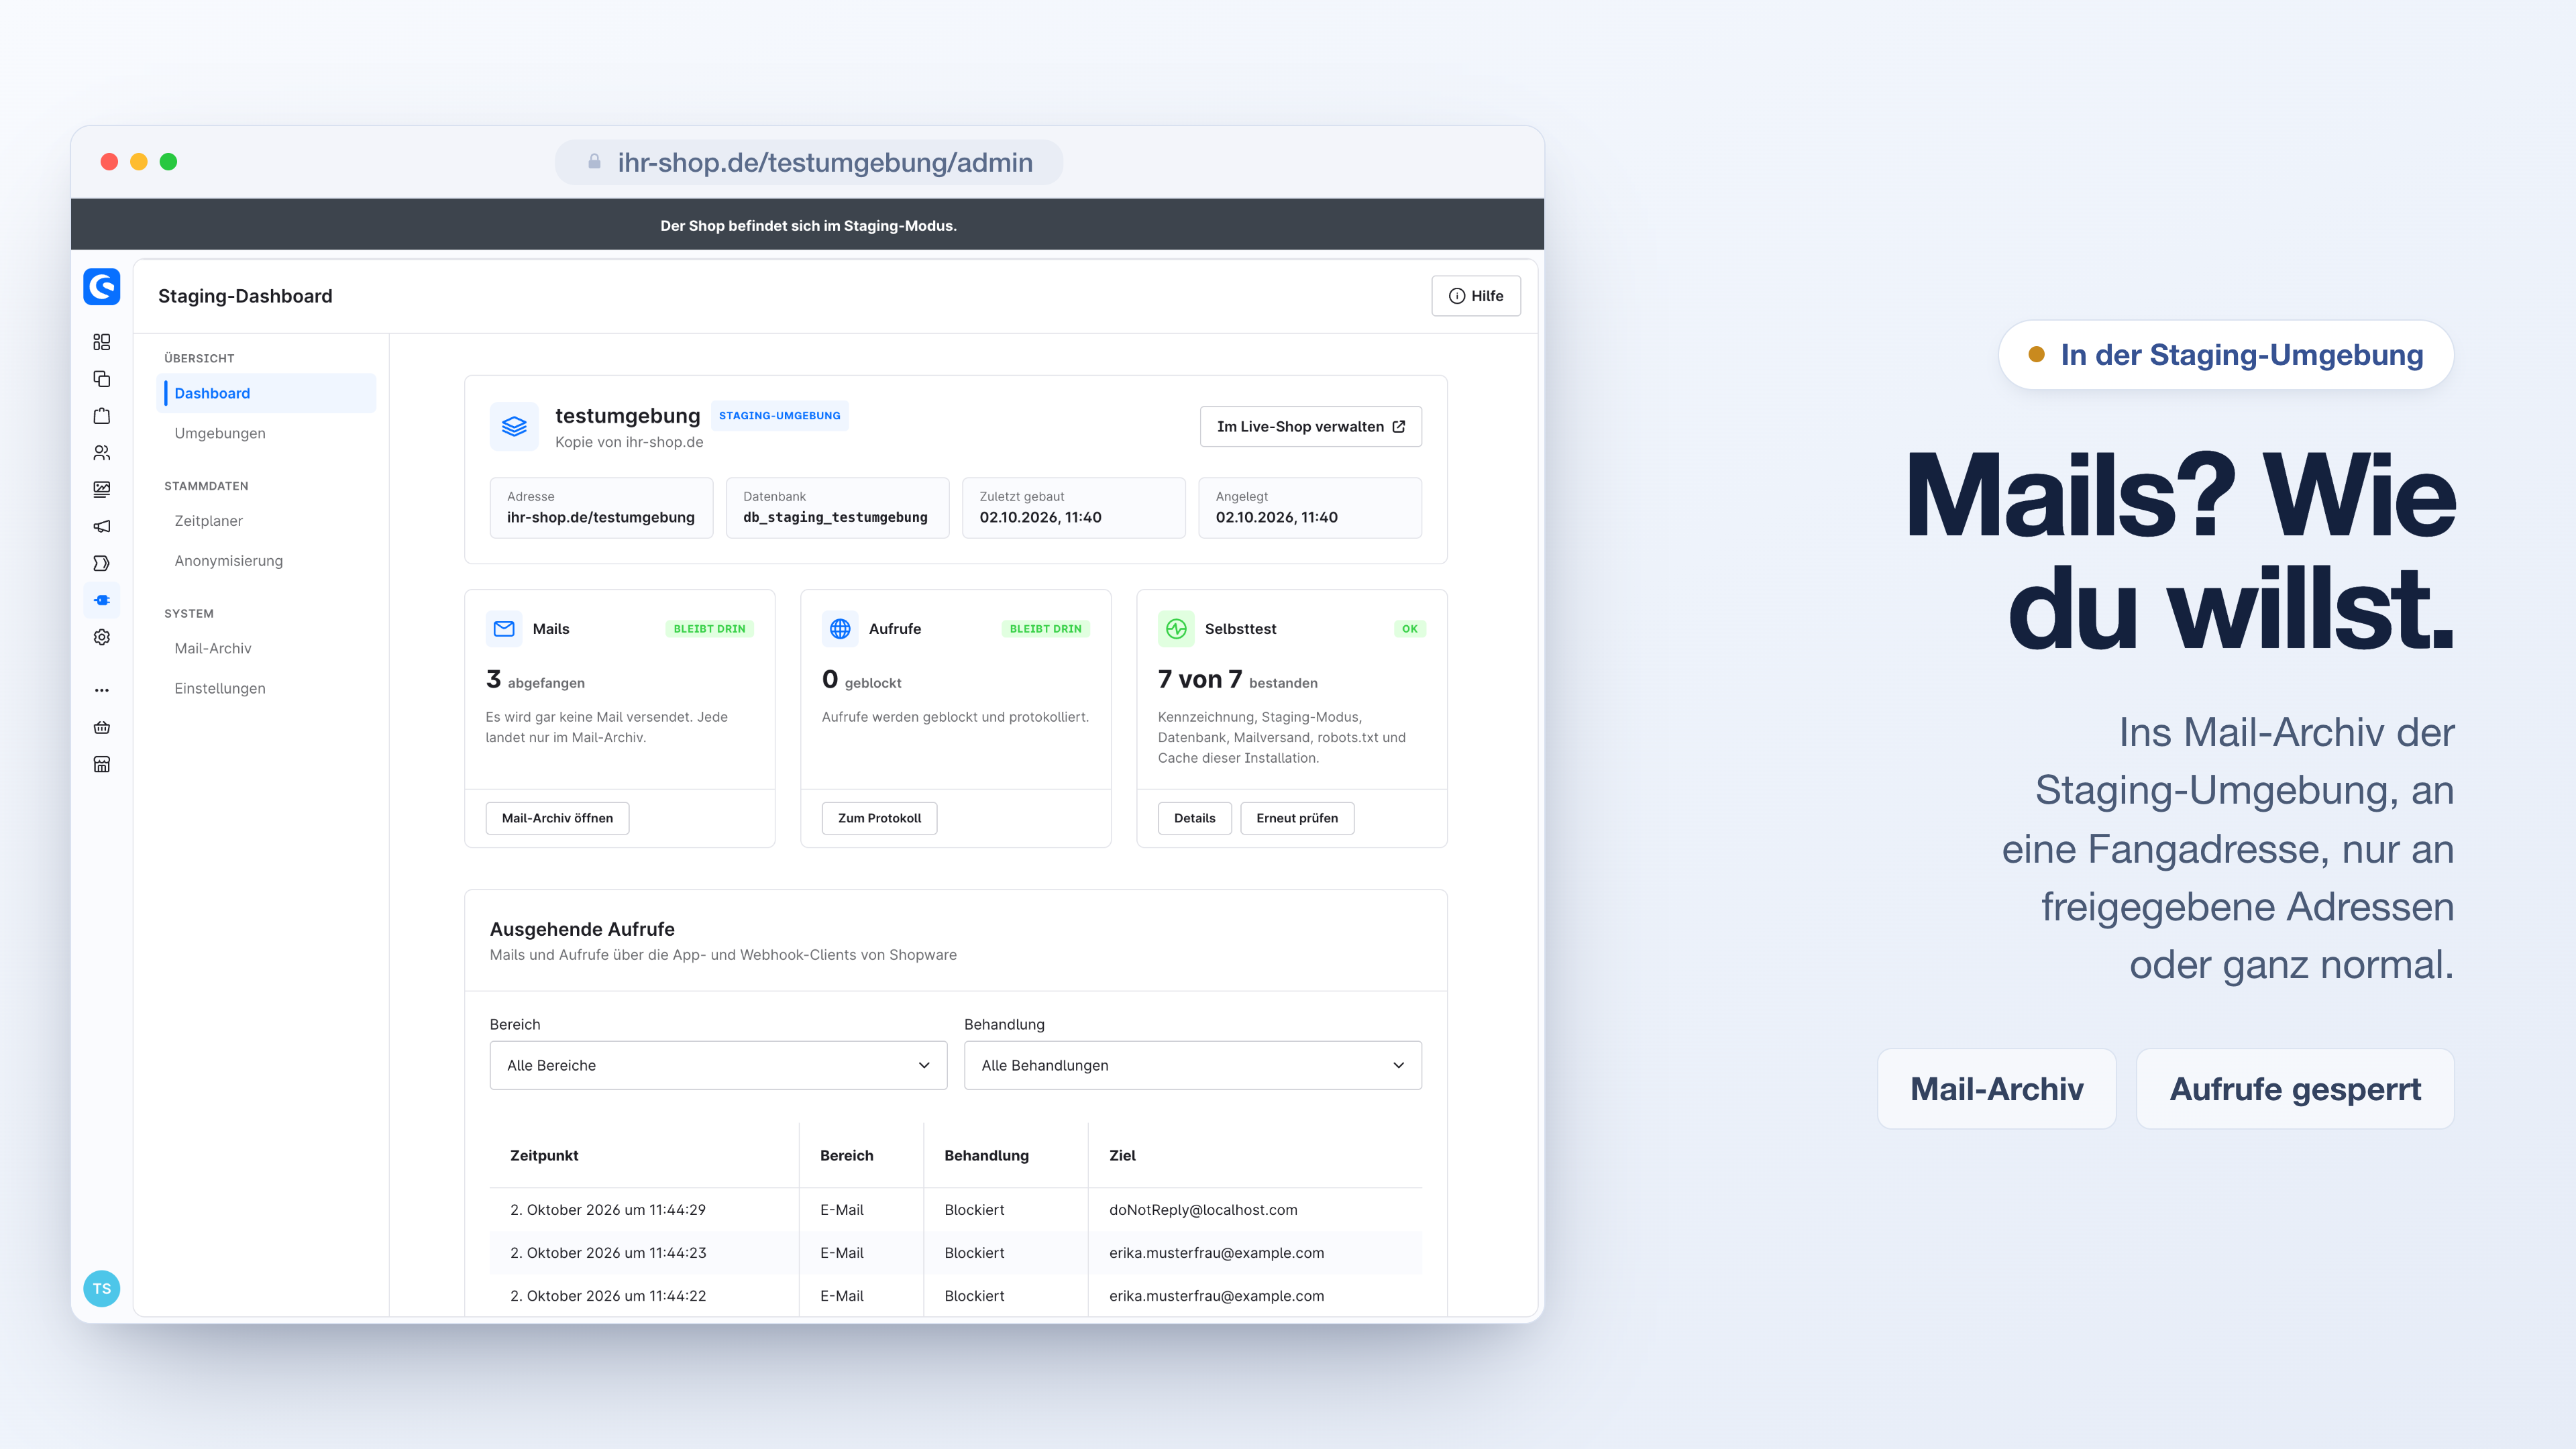The height and width of the screenshot is (1449, 2576).
Task: Open the Marketing megaphone sidebar icon
Action: click(102, 526)
